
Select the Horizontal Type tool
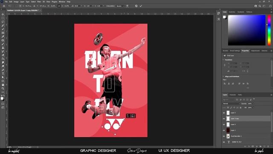[3, 74]
